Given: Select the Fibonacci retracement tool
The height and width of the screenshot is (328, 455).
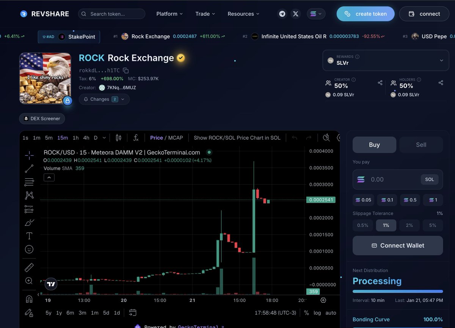Looking at the screenshot, I should [x=29, y=182].
